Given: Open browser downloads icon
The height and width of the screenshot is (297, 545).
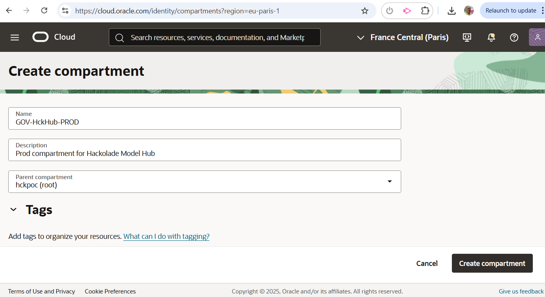Looking at the screenshot, I should [451, 11].
